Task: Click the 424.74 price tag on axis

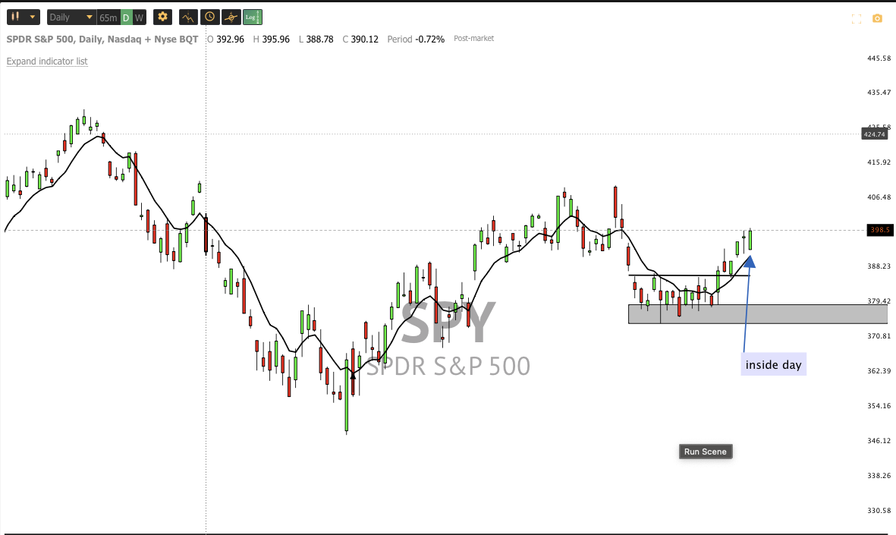Action: [874, 134]
